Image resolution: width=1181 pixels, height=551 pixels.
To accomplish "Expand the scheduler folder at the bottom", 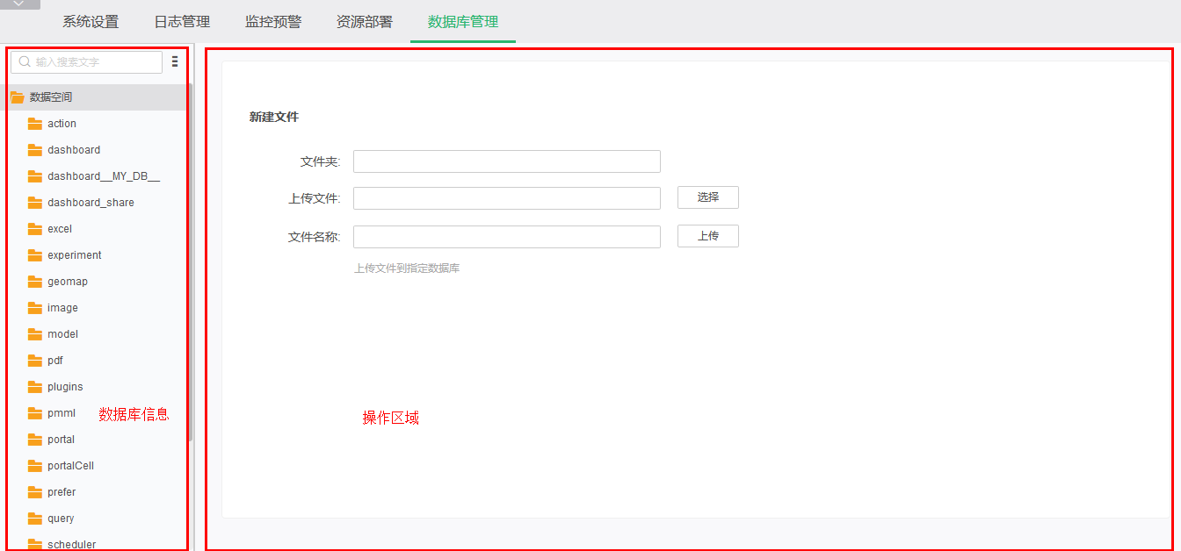I will (x=70, y=544).
